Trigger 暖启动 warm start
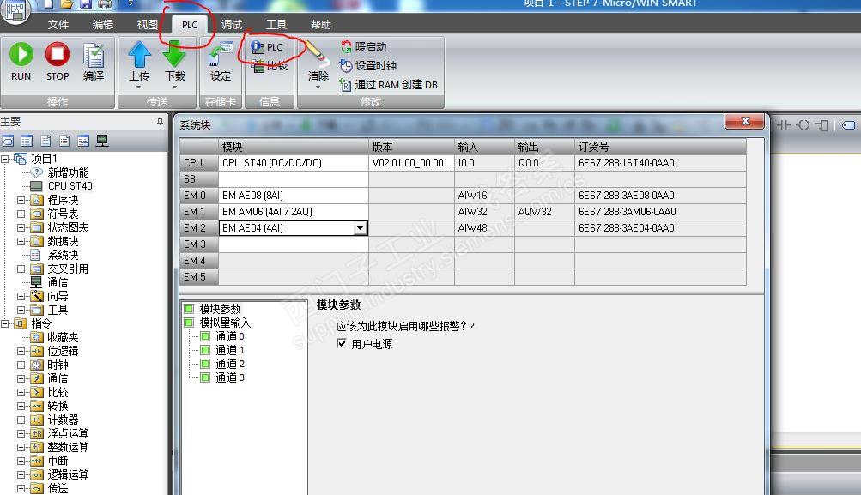Screen dimensions: 861x495 [x=363, y=46]
